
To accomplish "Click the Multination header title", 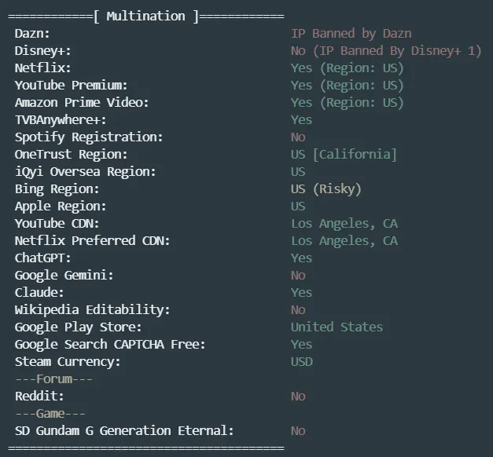I will (145, 16).
